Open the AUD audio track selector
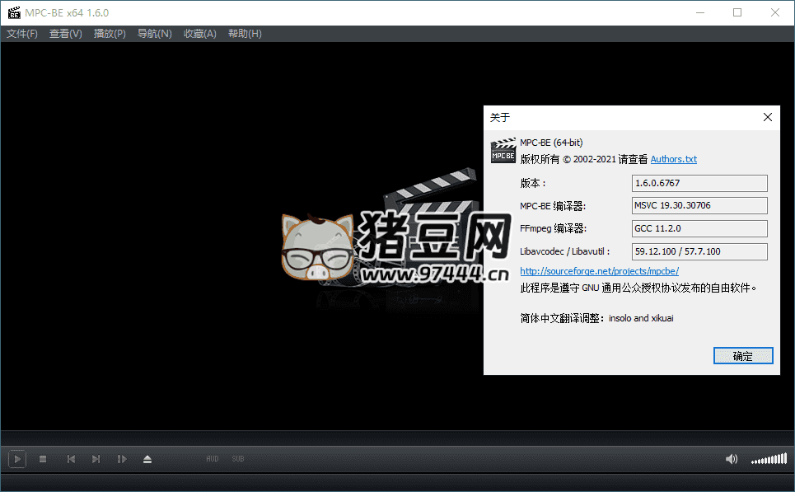The width and height of the screenshot is (795, 492). (212, 459)
